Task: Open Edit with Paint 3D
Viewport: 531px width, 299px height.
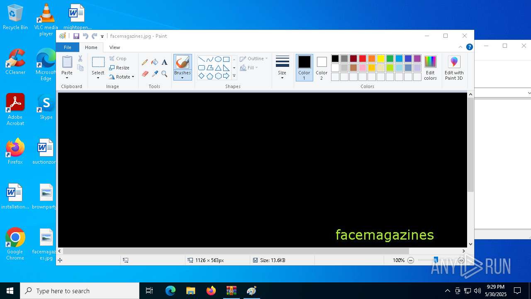Action: coord(454,68)
